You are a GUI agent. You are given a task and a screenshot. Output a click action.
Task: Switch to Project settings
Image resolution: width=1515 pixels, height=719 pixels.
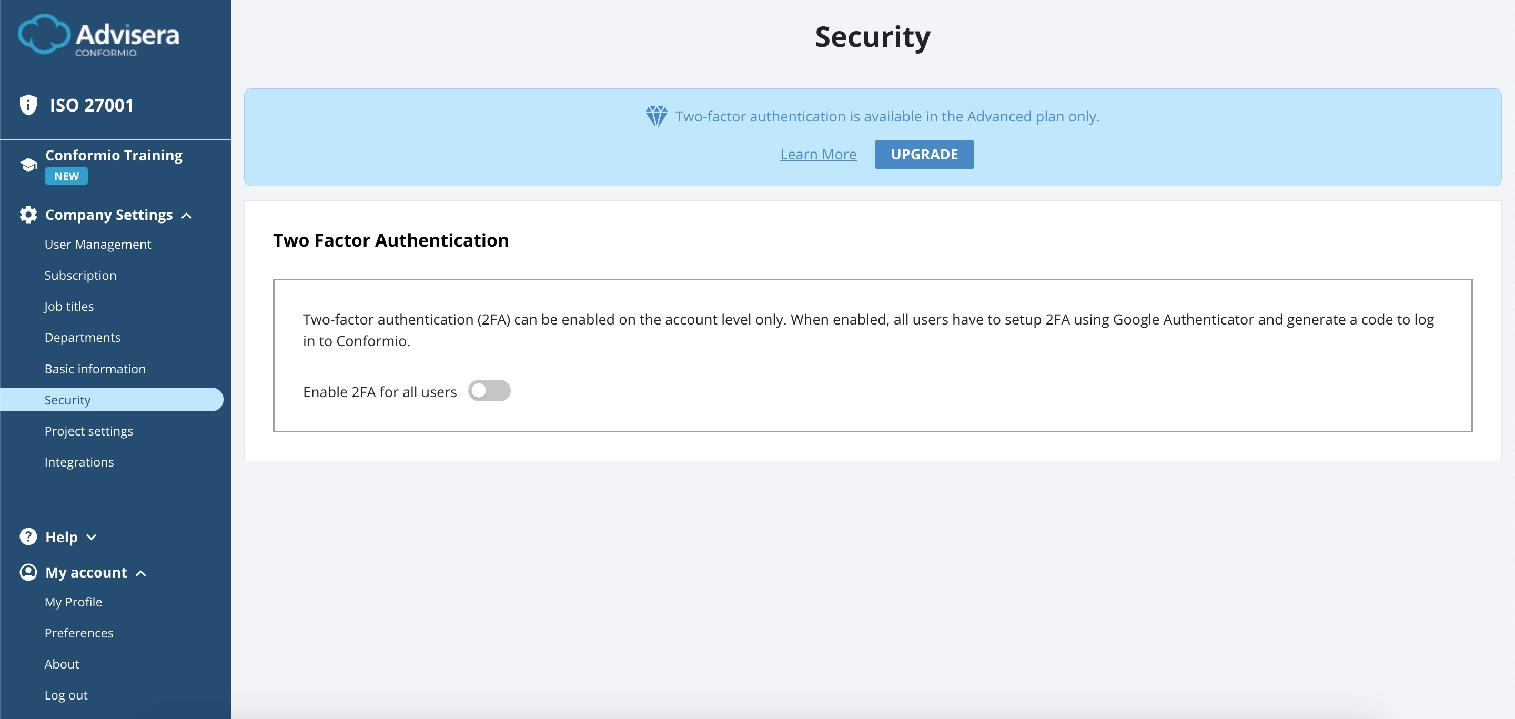pyautogui.click(x=89, y=430)
